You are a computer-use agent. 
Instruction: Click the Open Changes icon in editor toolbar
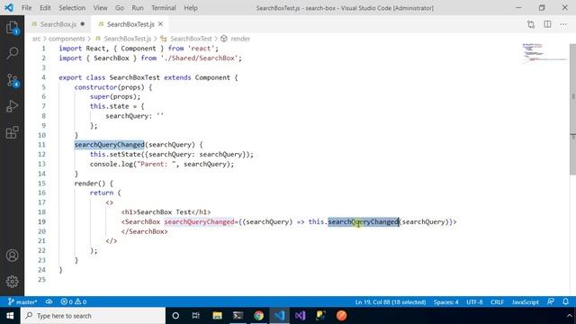tap(531, 24)
